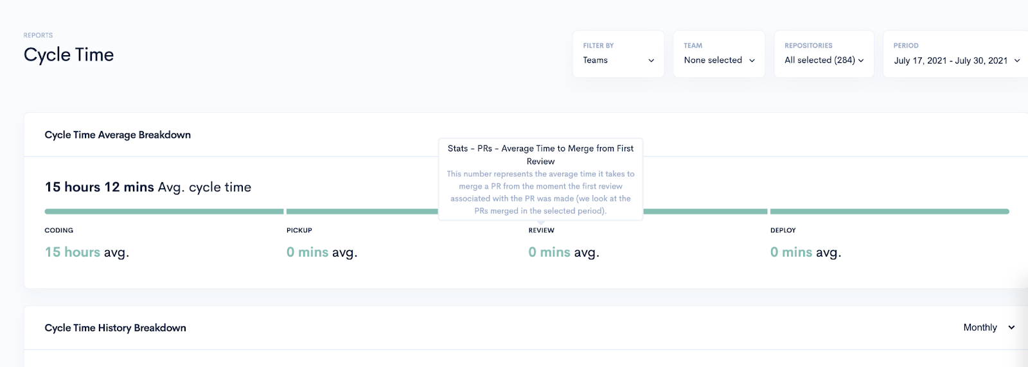
Task: Change the Monthly history interval dropdown
Action: pyautogui.click(x=989, y=327)
